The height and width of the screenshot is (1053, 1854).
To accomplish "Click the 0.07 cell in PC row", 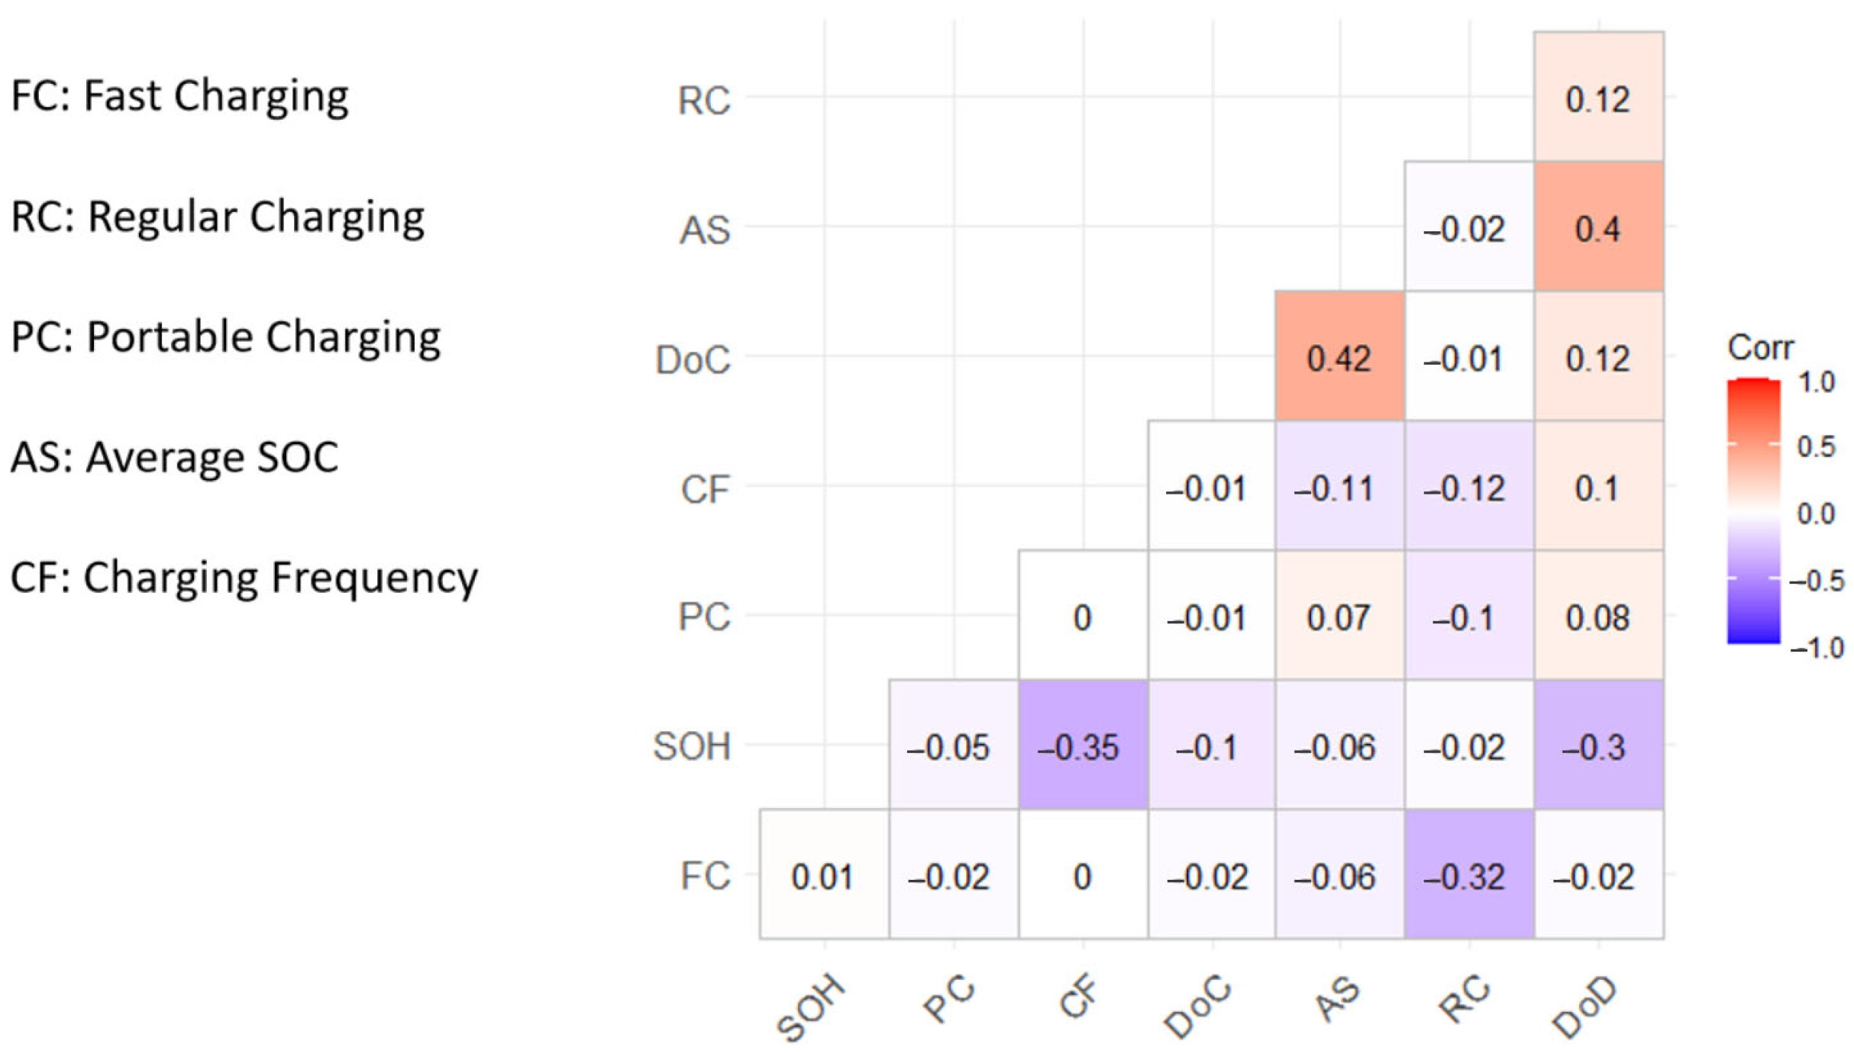I will click(1339, 616).
